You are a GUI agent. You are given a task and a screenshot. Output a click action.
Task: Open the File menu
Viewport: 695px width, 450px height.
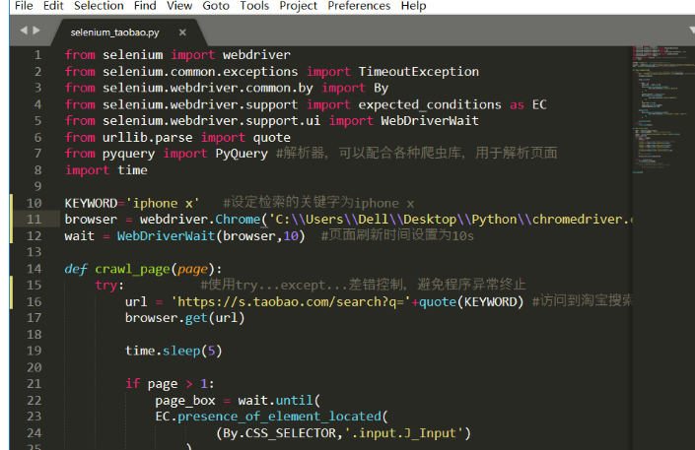click(x=24, y=6)
